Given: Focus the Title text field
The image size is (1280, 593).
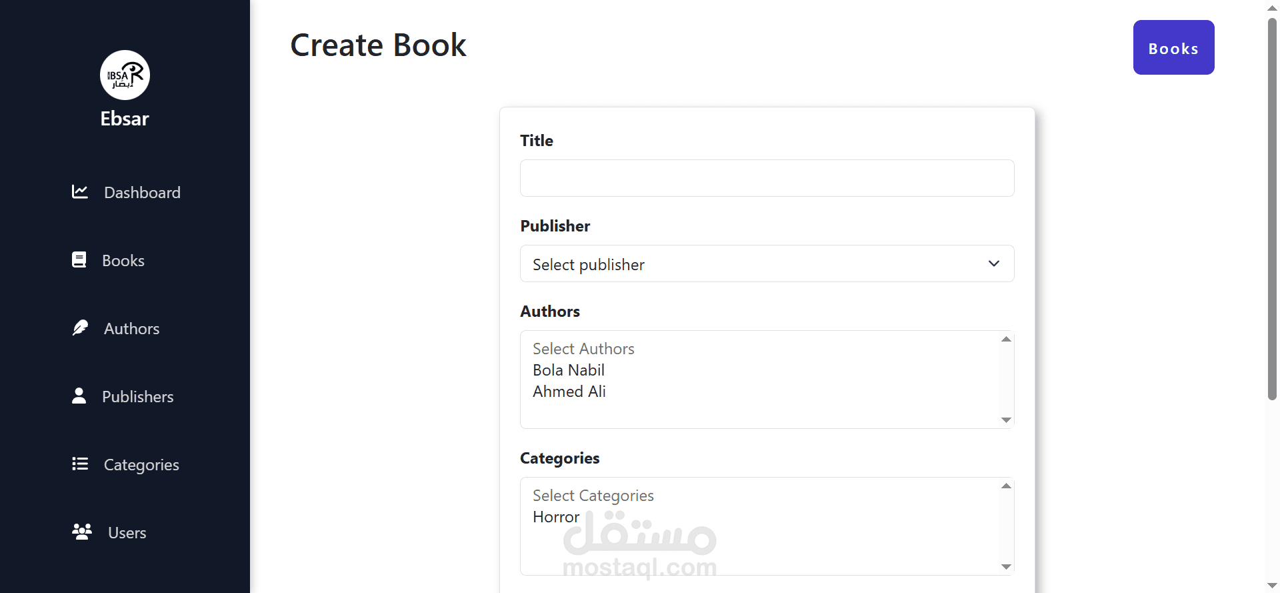Looking at the screenshot, I should click(x=767, y=178).
